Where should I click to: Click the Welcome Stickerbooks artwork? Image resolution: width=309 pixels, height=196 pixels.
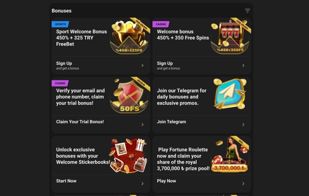coord(129,155)
